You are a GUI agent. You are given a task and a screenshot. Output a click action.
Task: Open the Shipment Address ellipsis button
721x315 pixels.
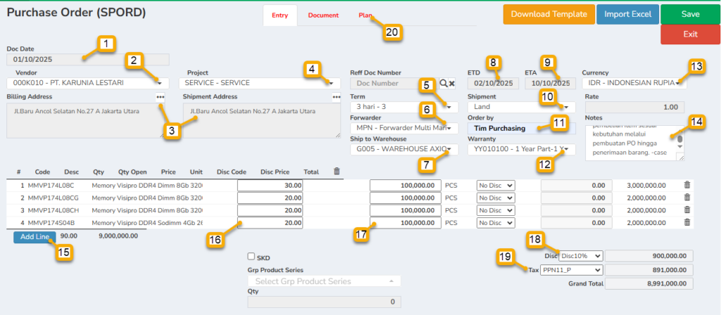coord(337,97)
